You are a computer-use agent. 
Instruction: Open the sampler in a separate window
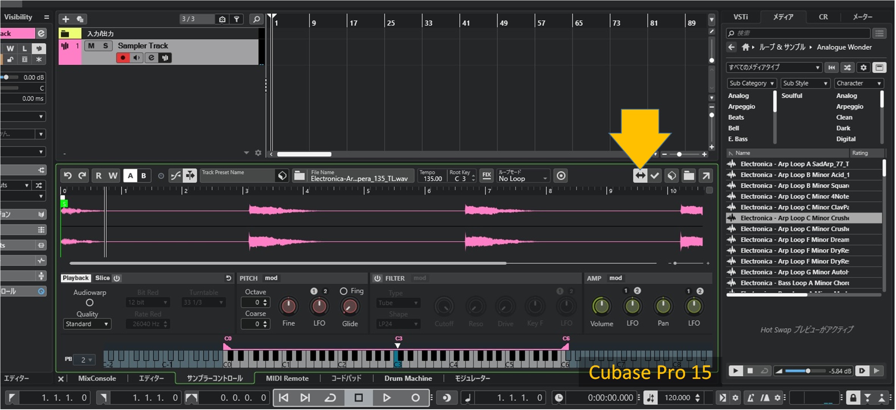point(705,176)
